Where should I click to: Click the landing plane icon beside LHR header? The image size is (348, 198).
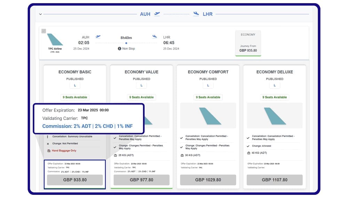(196, 14)
